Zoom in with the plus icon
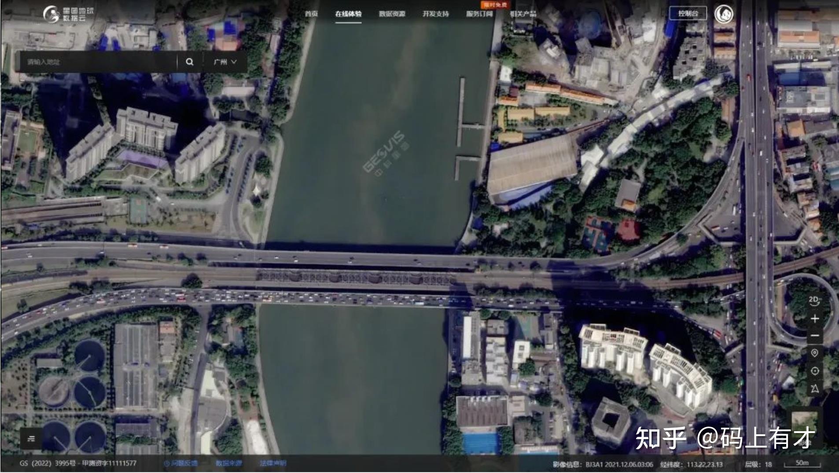 815,319
